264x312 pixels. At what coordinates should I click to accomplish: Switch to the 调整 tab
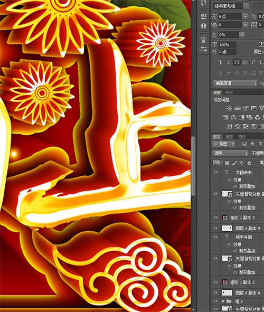click(x=217, y=93)
